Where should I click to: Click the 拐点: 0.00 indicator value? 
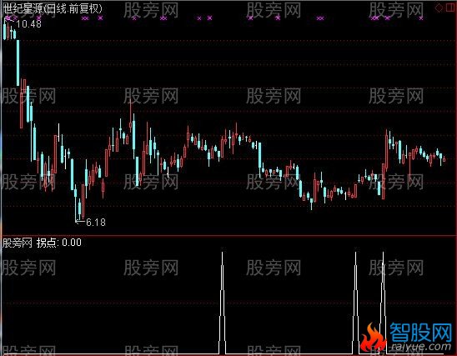pyautogui.click(x=59, y=243)
